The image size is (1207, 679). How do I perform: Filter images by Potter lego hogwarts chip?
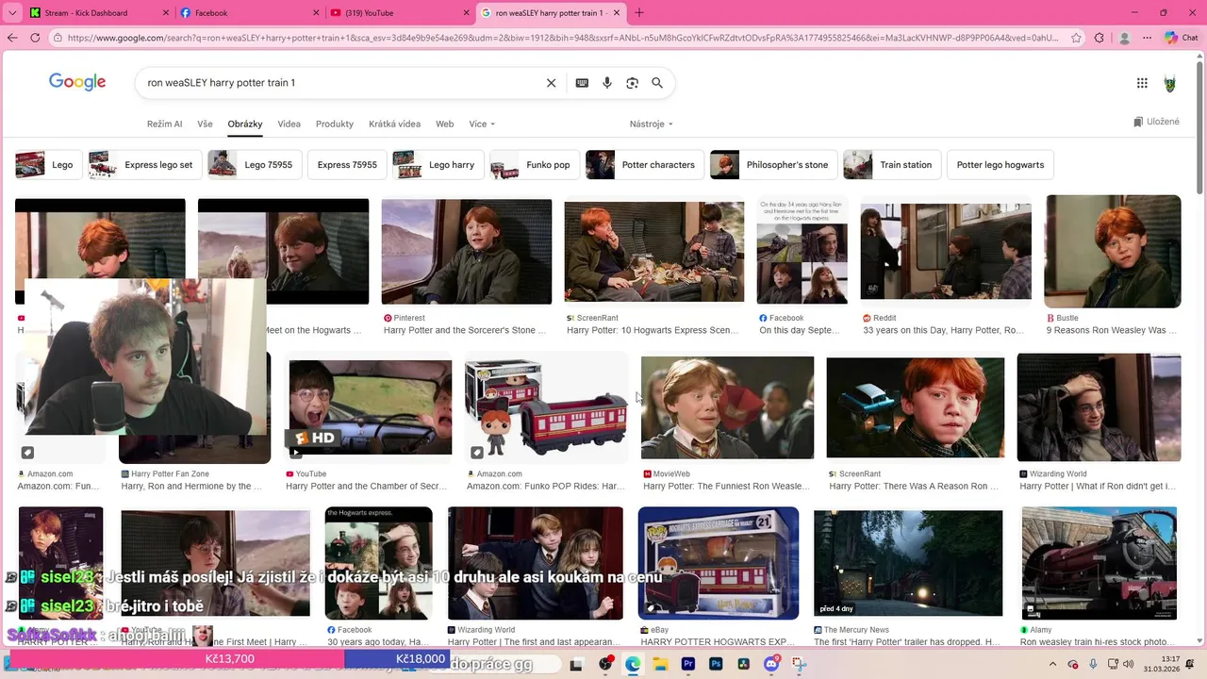pos(1000,164)
